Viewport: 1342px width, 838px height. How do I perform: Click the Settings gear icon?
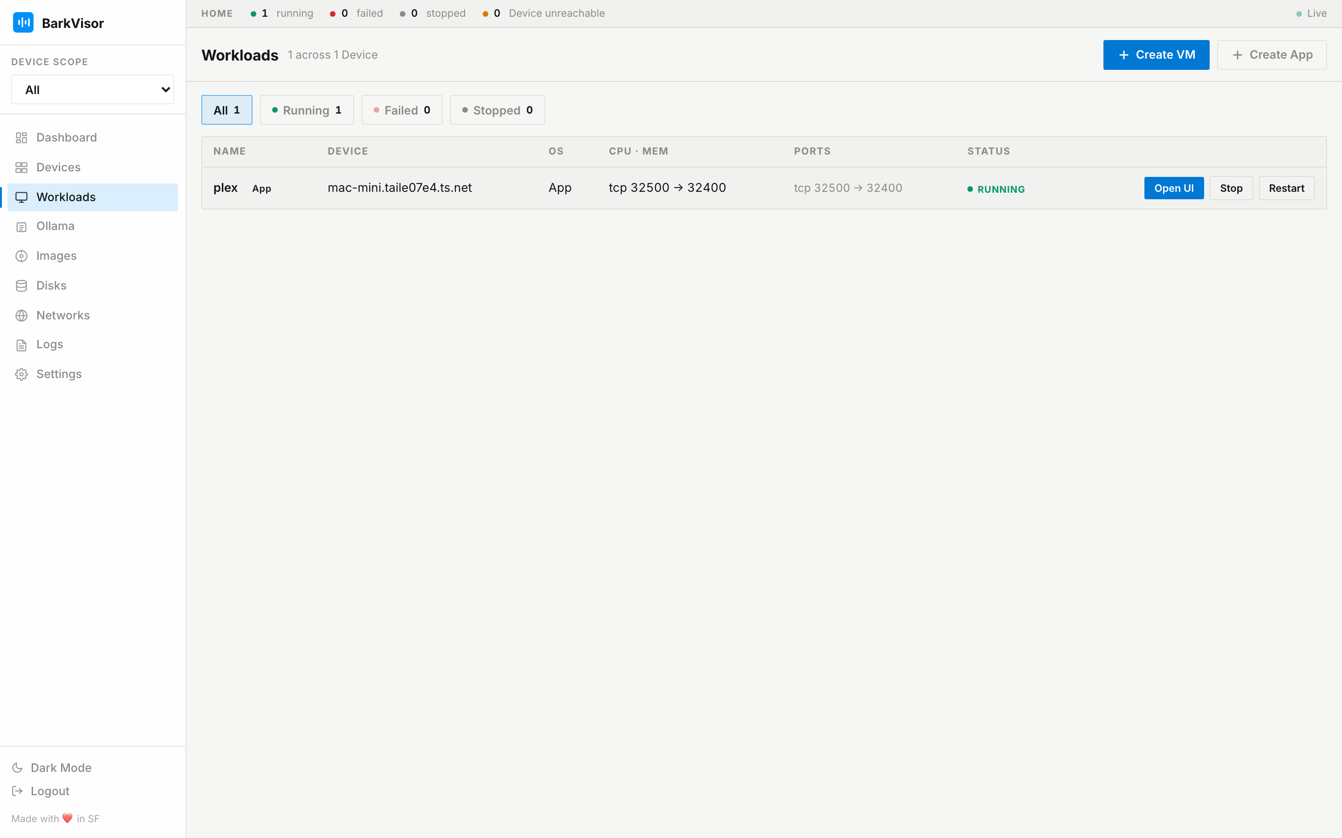coord(21,375)
